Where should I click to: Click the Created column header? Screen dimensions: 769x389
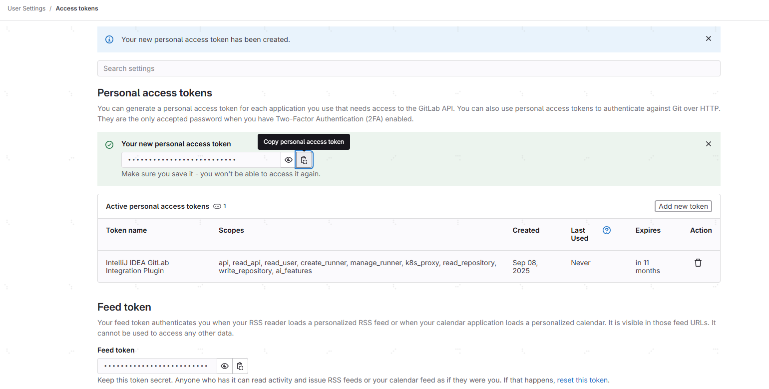(x=526, y=230)
